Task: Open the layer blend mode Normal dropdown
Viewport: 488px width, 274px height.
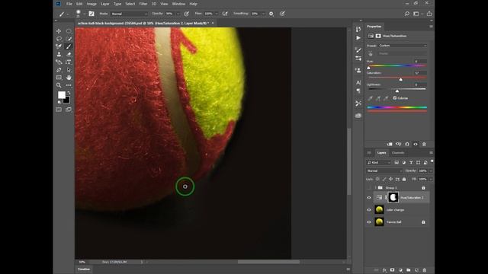Action: point(384,170)
